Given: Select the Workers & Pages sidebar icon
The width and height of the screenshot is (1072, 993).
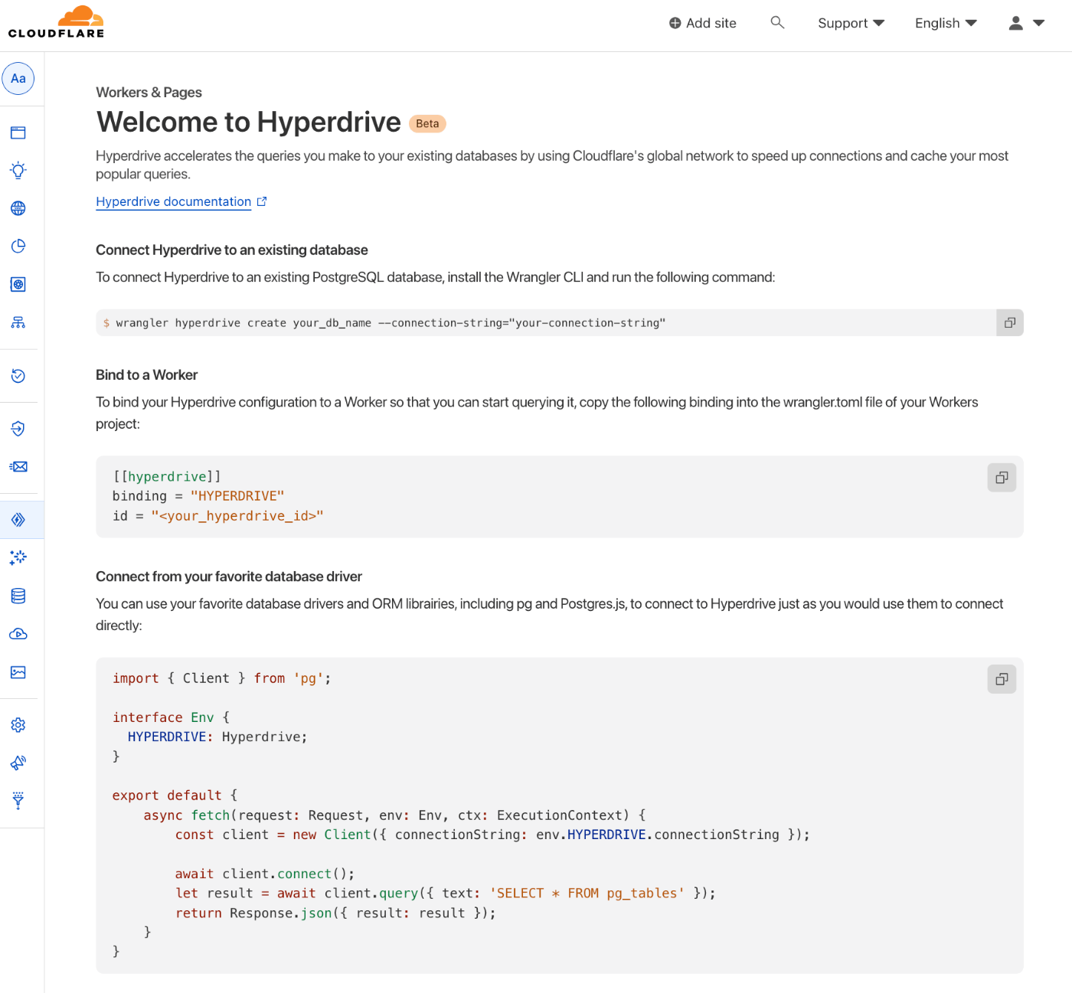Looking at the screenshot, I should (x=18, y=520).
